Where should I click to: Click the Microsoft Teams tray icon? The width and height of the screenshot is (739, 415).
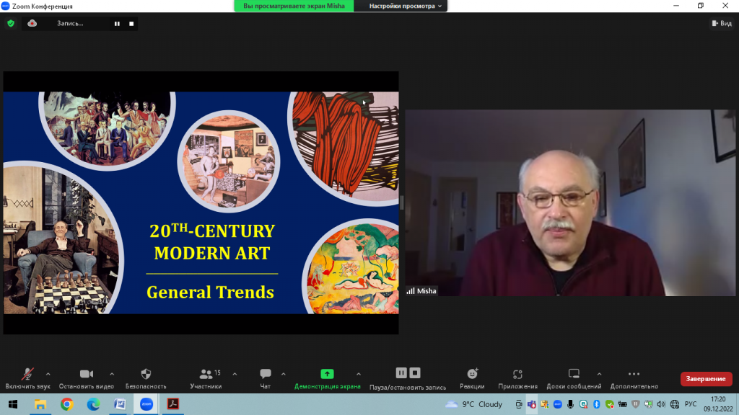tap(532, 404)
